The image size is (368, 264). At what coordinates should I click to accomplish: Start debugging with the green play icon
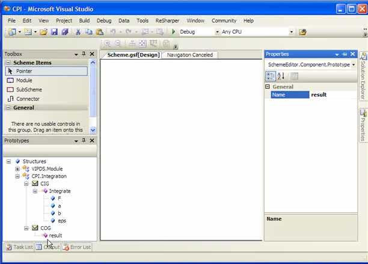click(174, 32)
